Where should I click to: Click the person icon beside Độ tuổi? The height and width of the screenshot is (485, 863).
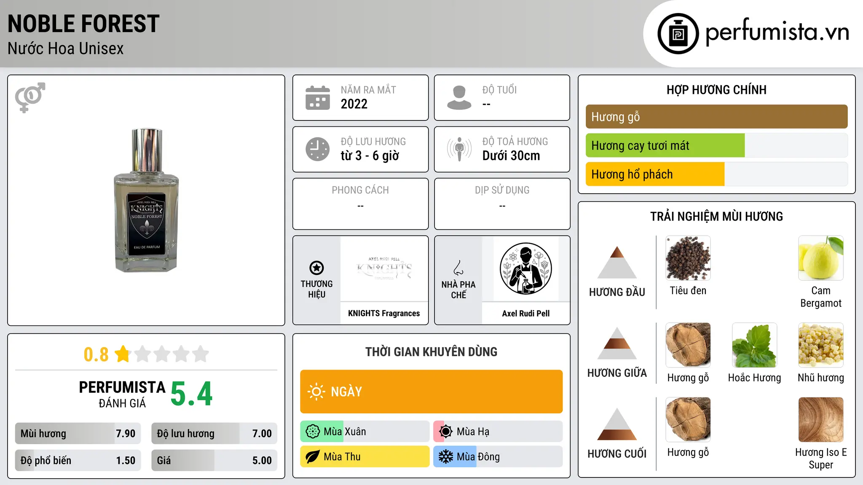click(459, 98)
